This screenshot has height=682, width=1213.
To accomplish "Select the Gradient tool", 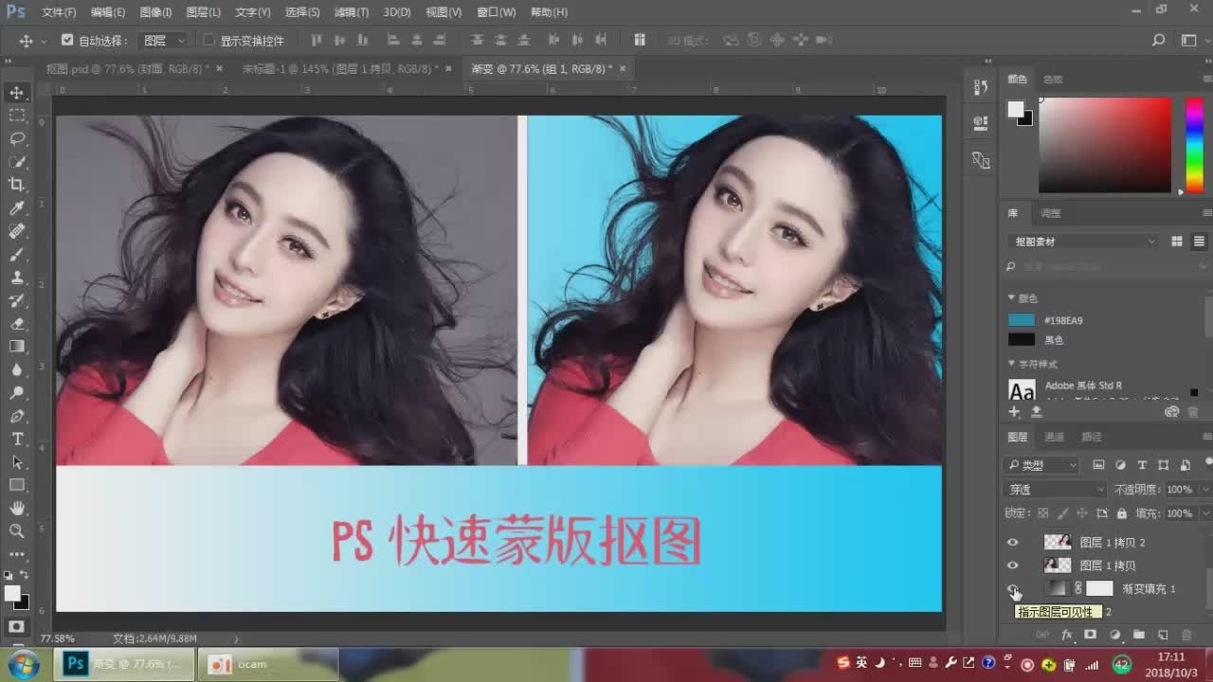I will pyautogui.click(x=17, y=347).
